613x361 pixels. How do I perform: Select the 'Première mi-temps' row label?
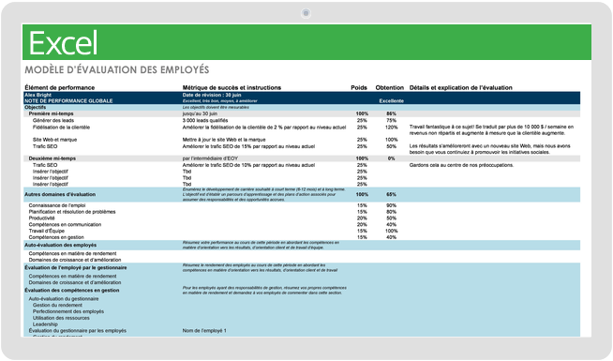pyautogui.click(x=51, y=113)
